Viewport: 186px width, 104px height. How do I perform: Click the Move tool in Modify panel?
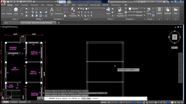coord(33,9)
